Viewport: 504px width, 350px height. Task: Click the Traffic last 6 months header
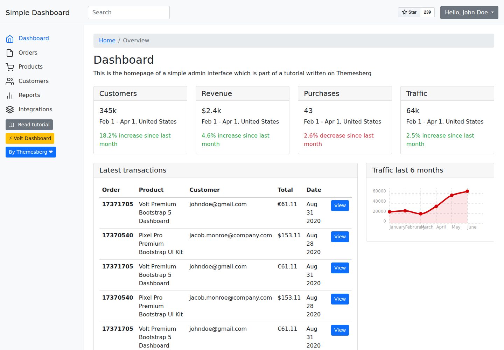[x=430, y=170]
